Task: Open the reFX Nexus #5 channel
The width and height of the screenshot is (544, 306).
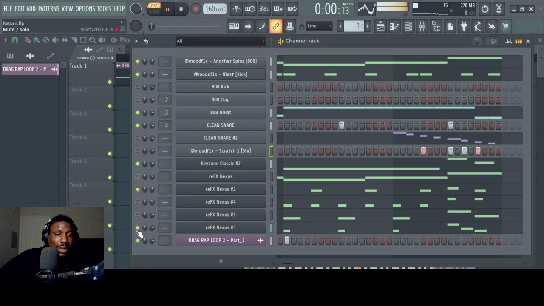Action: (221, 227)
